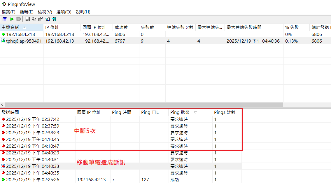Open the Properties toolbar icon
This screenshot has height=183, width=331.
pyautogui.click(x=41, y=19)
